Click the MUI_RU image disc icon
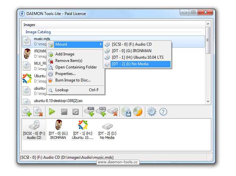This screenshot has height=176, width=236. [x=27, y=66]
